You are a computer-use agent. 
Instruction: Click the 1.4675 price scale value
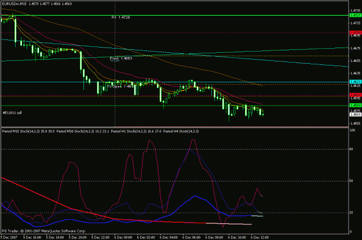(355, 48)
